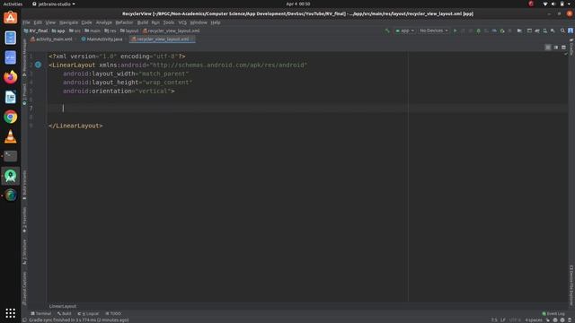
Task: Open the Code menu
Action: pos(86,22)
